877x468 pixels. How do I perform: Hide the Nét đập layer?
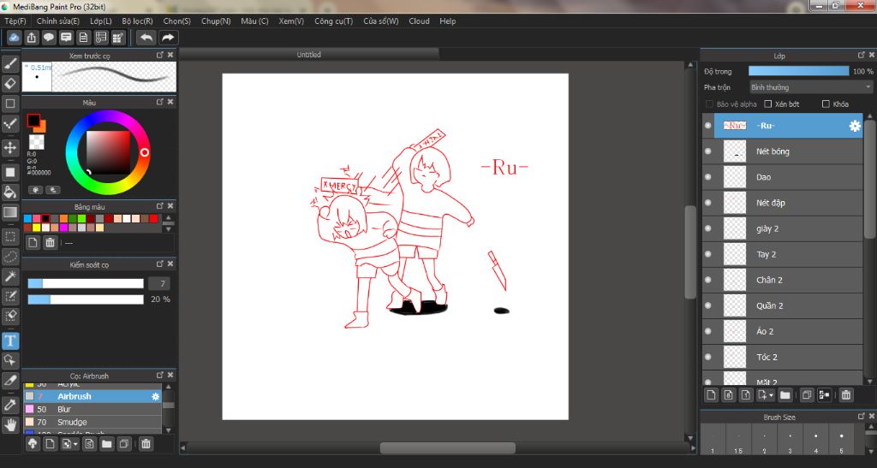(x=708, y=203)
